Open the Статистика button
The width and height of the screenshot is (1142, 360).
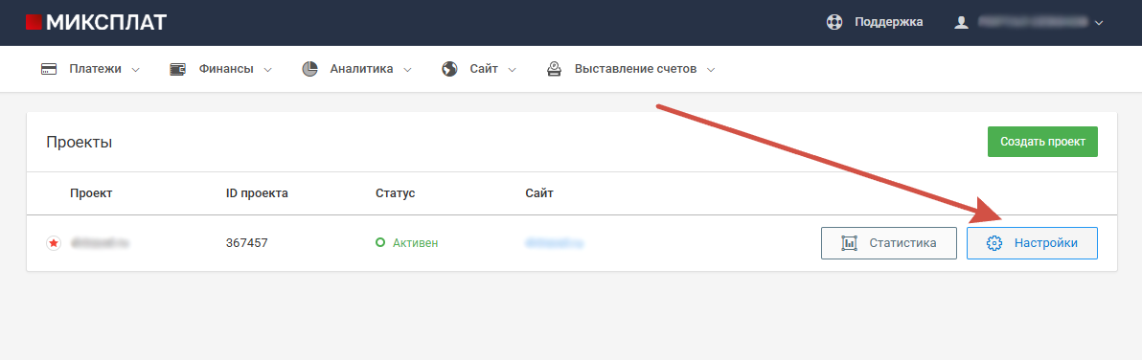tap(888, 243)
